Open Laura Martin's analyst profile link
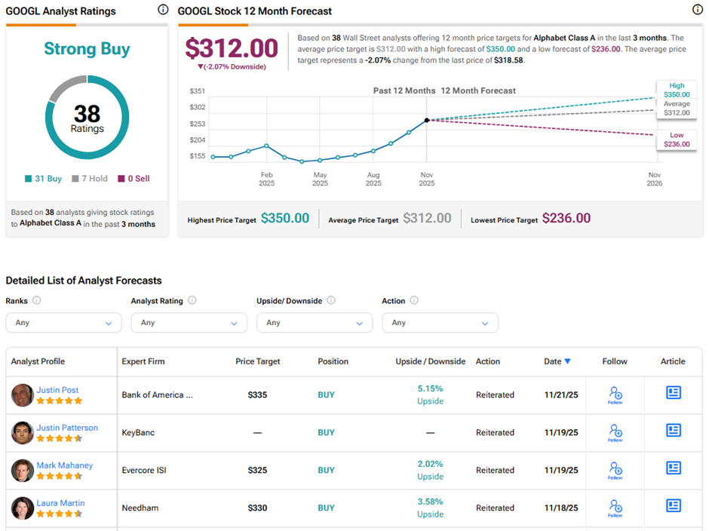The width and height of the screenshot is (709, 531). [60, 503]
